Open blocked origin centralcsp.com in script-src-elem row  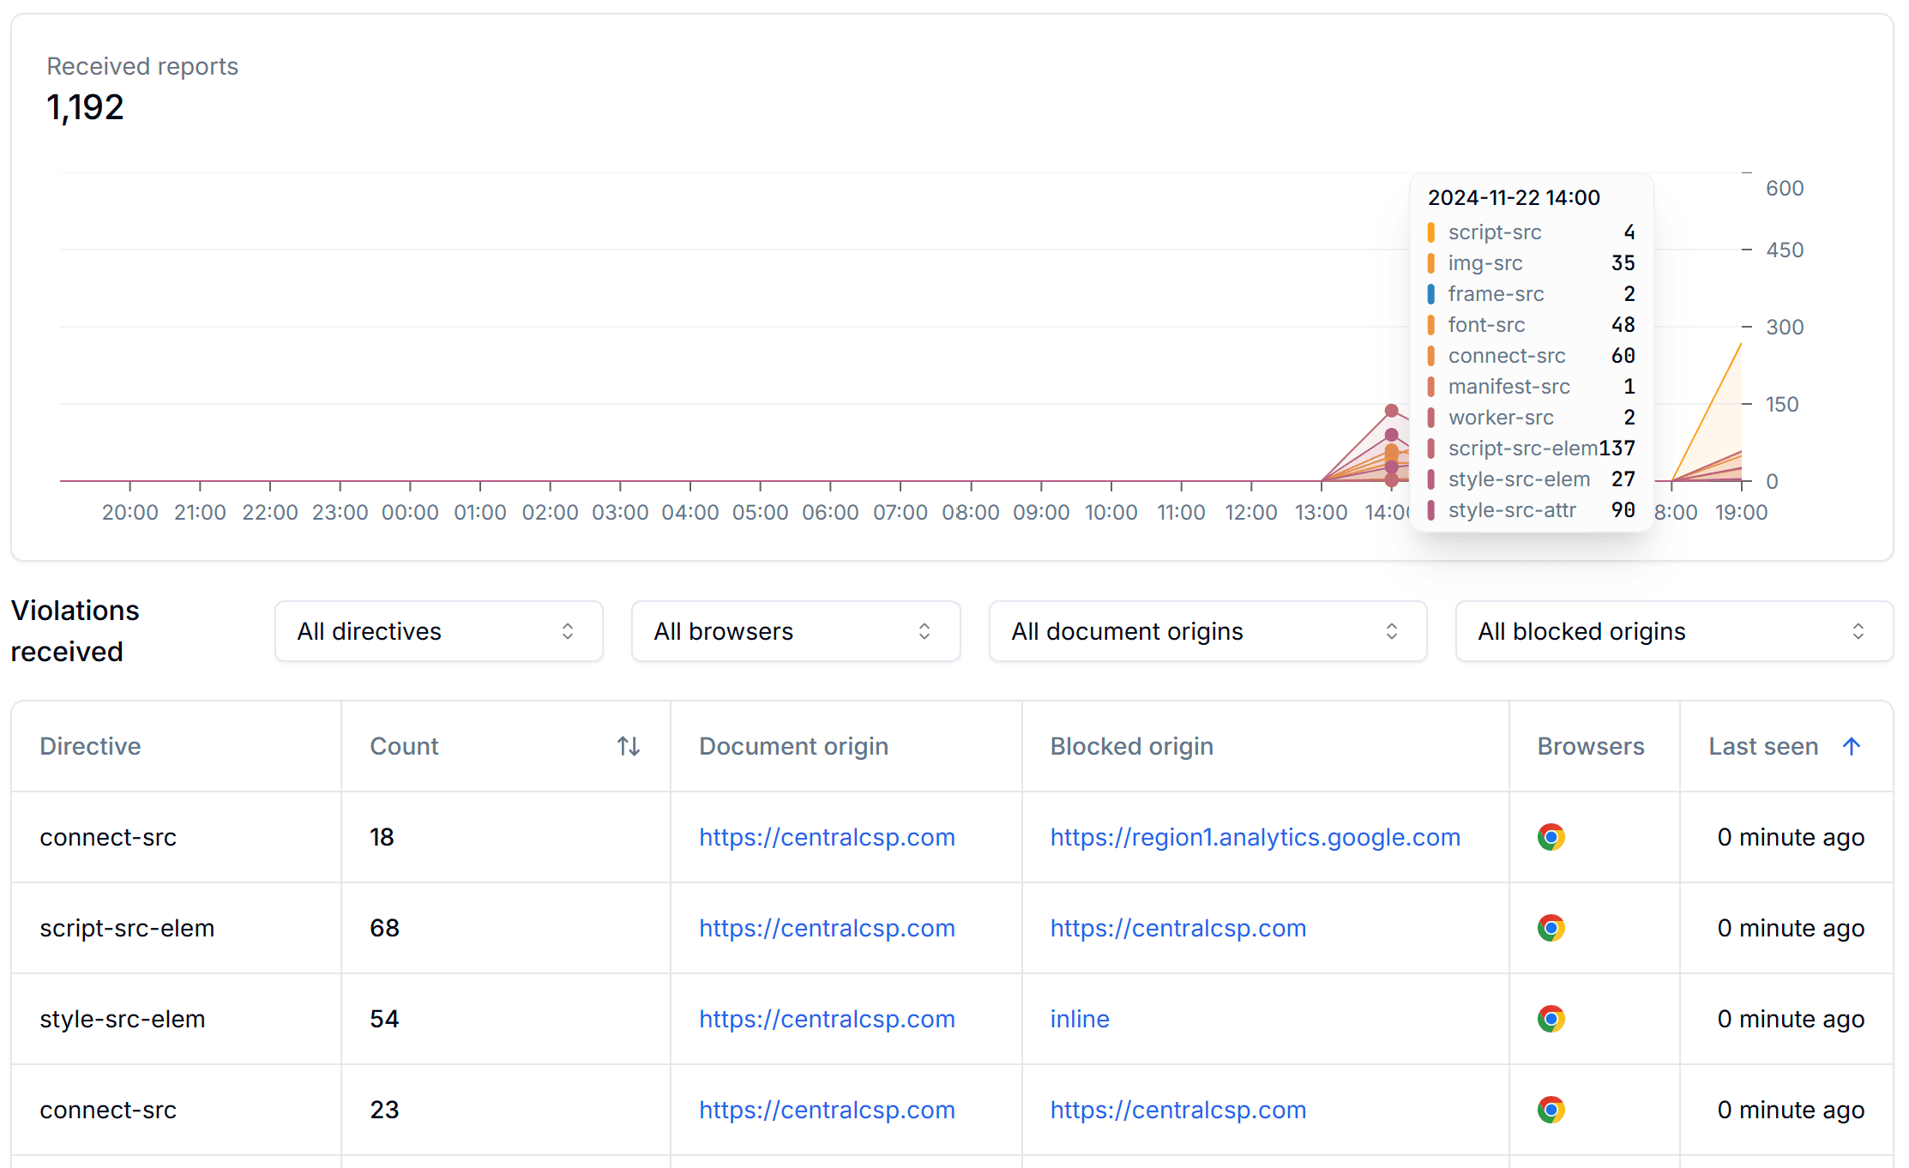pyautogui.click(x=1178, y=928)
